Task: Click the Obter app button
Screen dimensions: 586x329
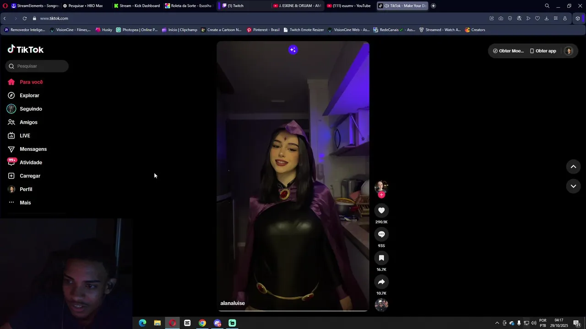Action: pyautogui.click(x=543, y=51)
